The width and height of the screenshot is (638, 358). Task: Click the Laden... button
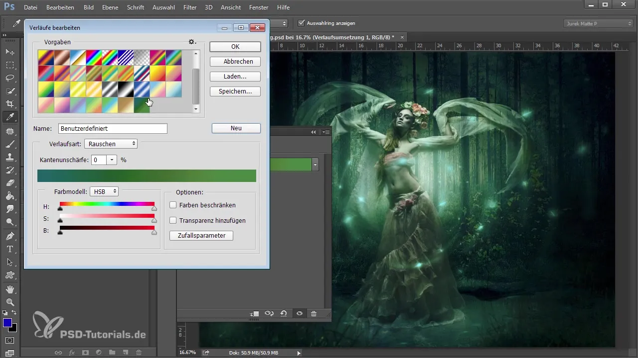tap(235, 77)
